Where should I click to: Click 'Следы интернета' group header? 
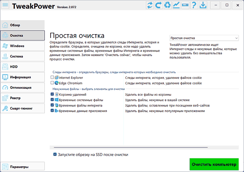coord(114,72)
